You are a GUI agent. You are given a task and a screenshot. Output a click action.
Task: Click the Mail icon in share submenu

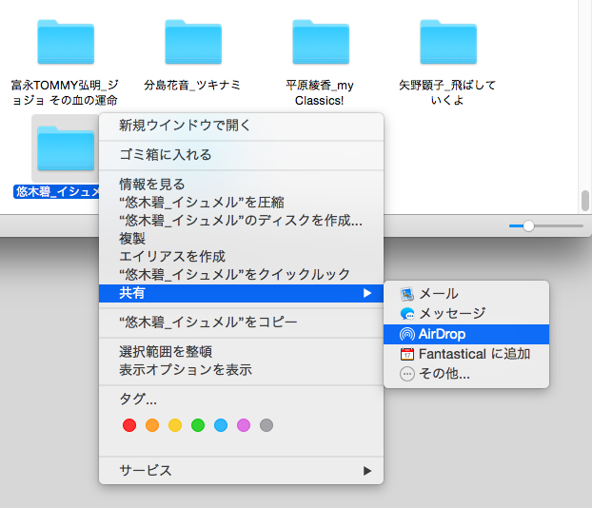pos(407,294)
